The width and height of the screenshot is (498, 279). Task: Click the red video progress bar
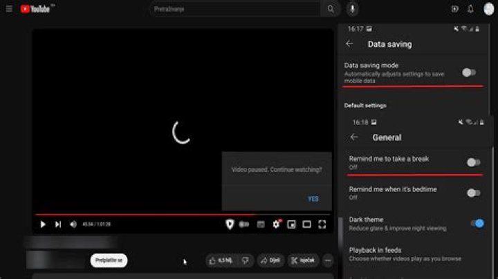pos(138,215)
